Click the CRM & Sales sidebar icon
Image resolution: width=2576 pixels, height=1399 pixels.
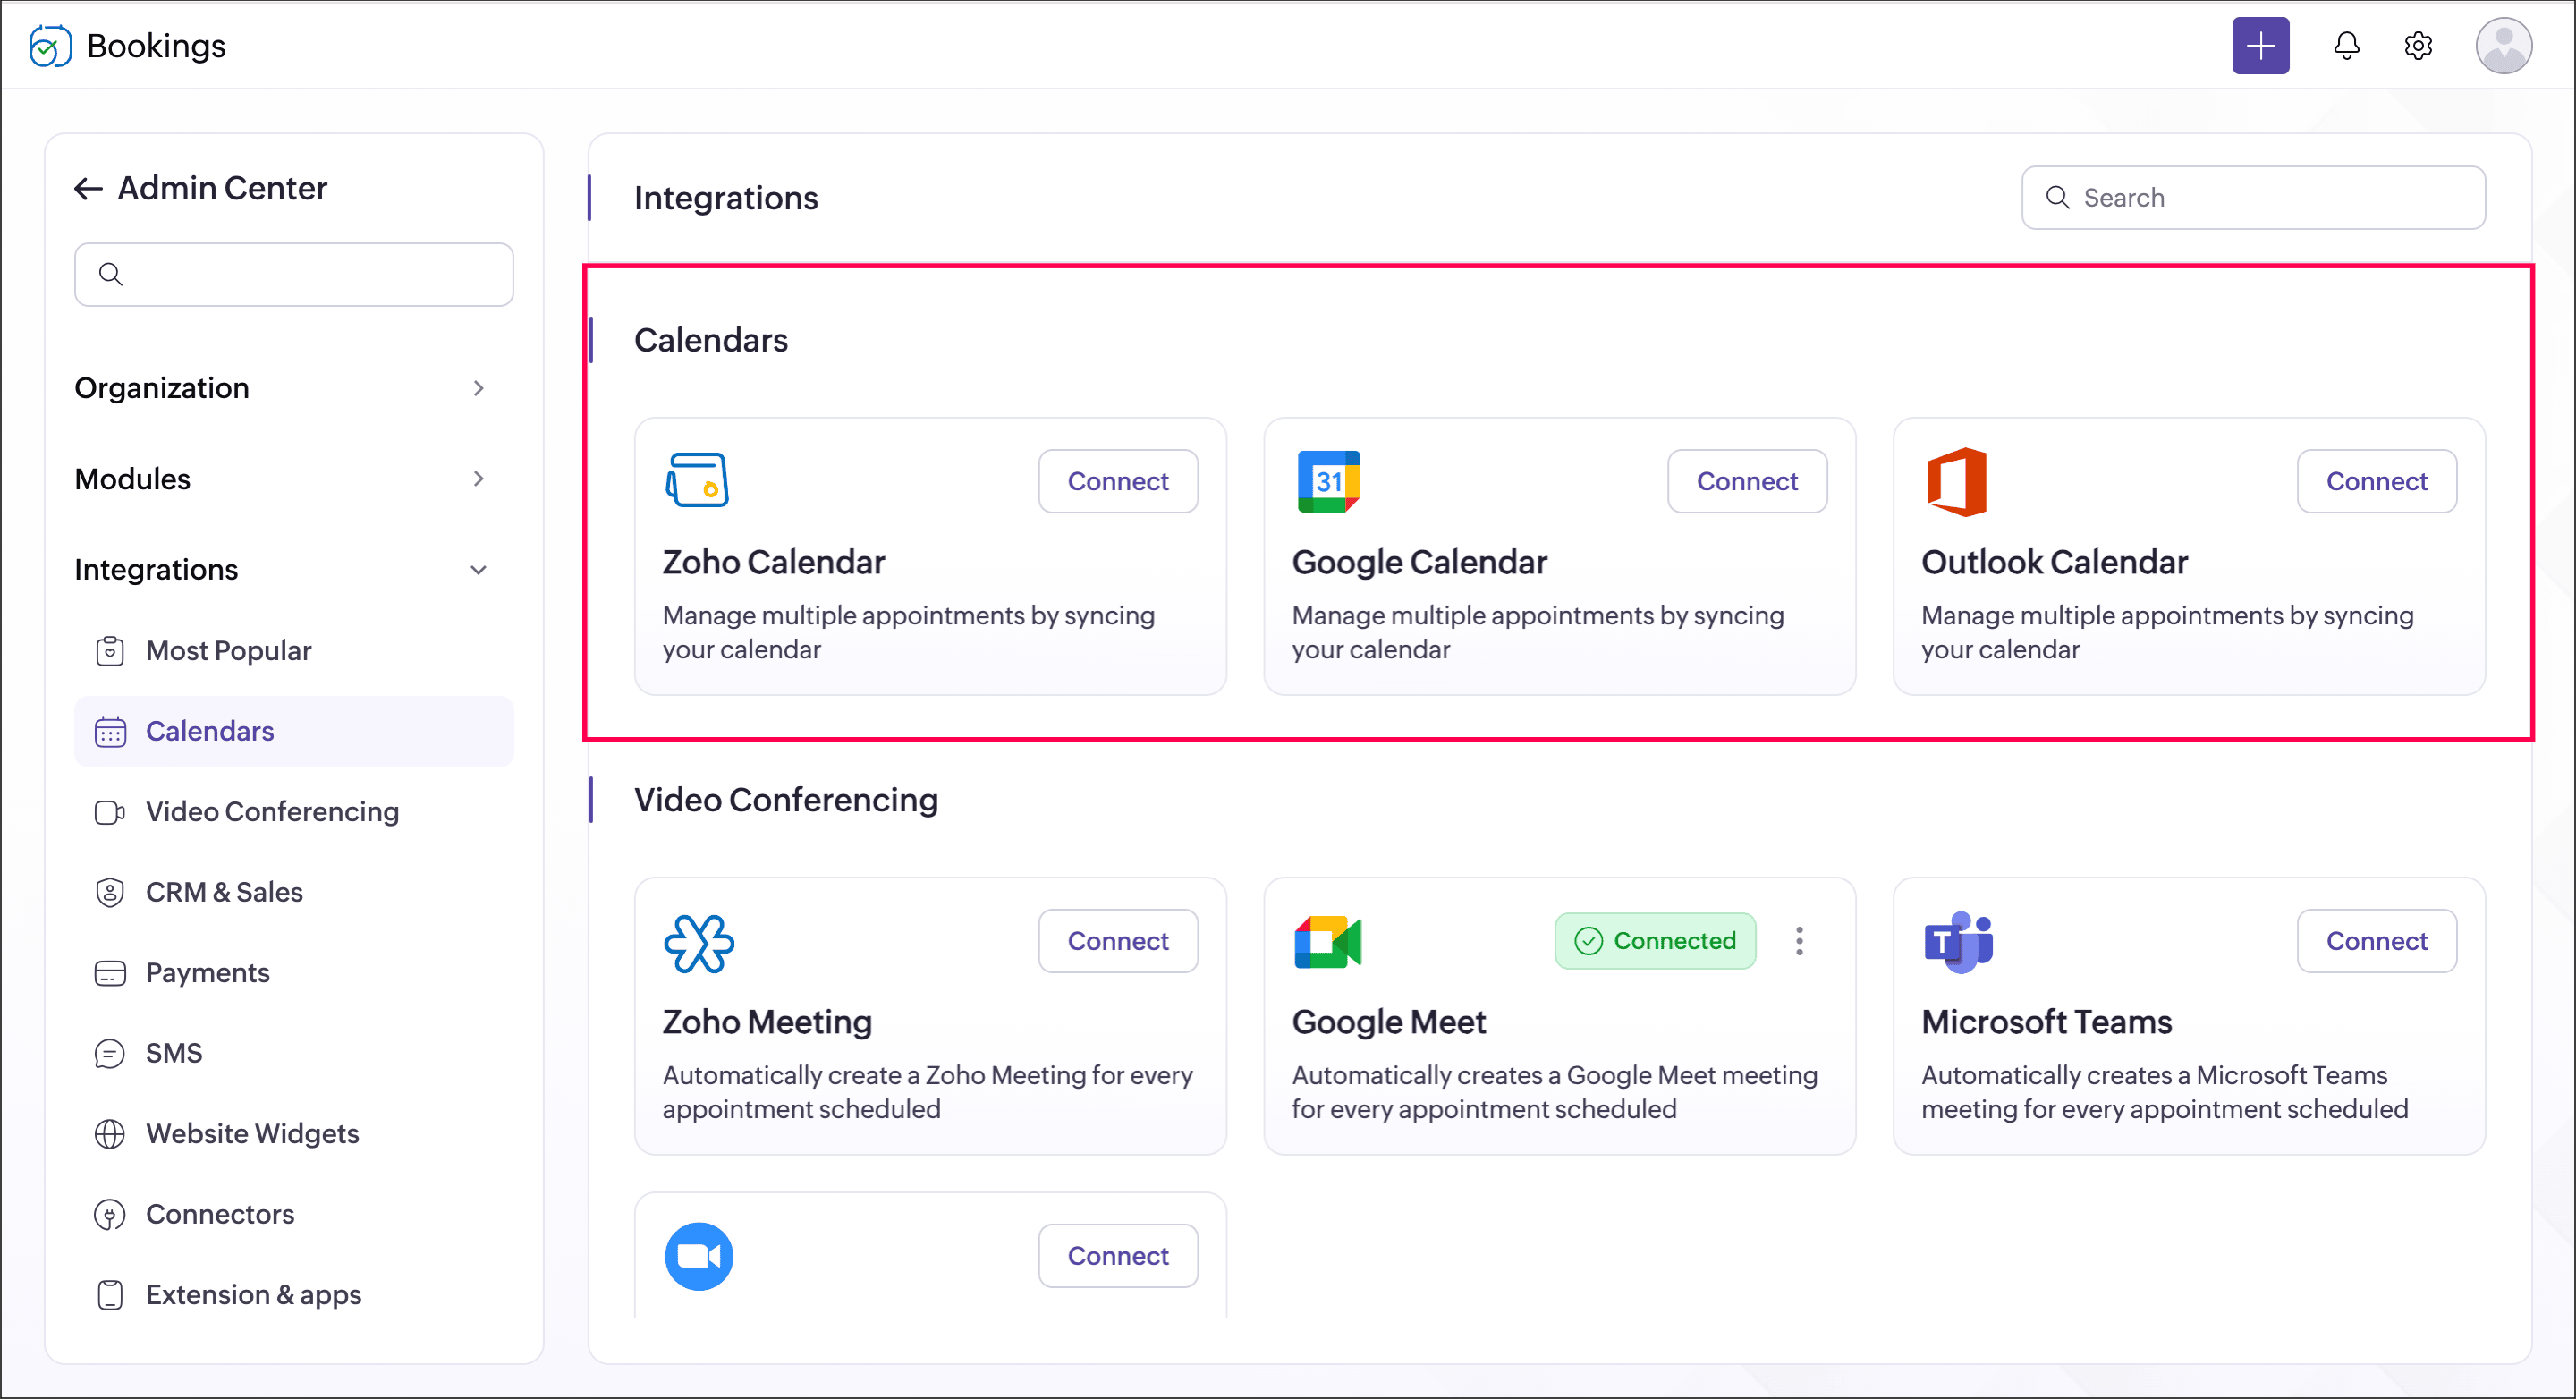(x=110, y=892)
